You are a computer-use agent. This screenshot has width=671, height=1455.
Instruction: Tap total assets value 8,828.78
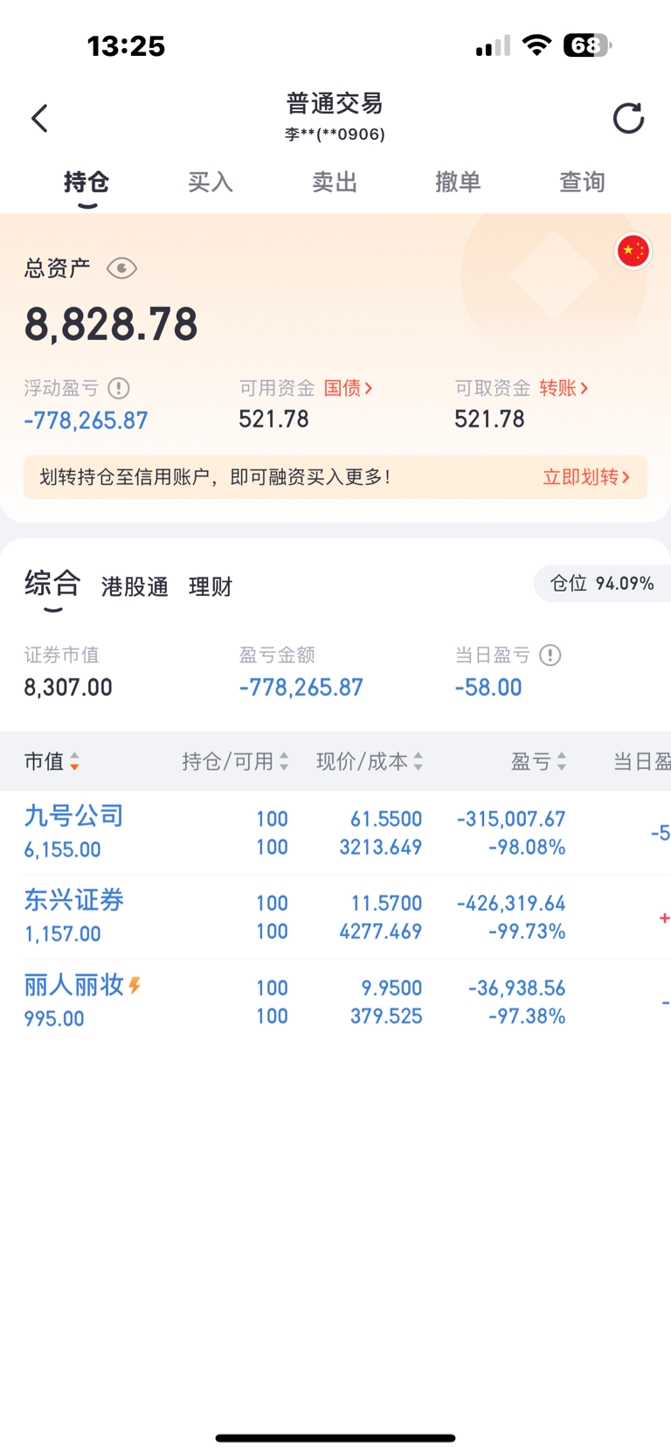pyautogui.click(x=111, y=324)
